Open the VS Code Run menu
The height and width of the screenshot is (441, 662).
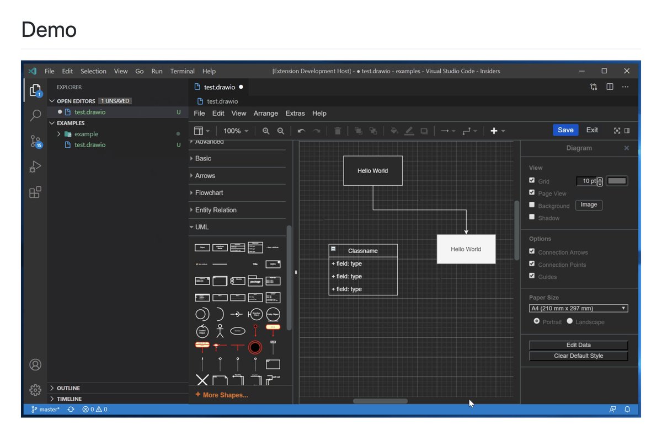pyautogui.click(x=157, y=71)
